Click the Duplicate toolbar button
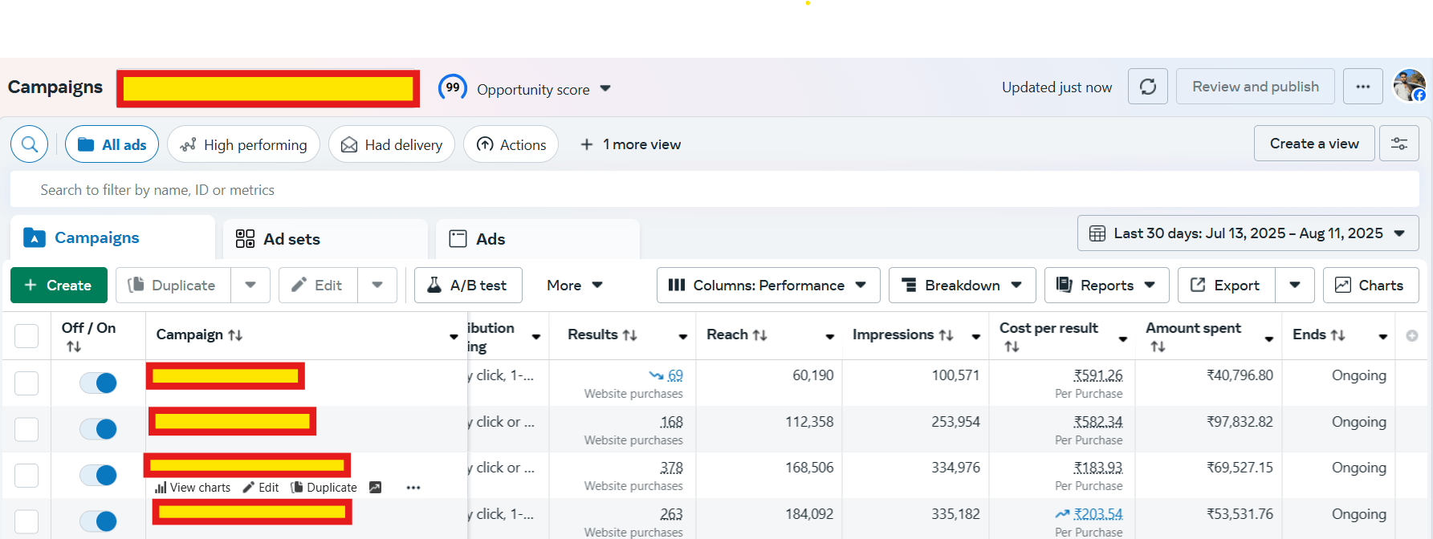1433x539 pixels. coord(173,285)
